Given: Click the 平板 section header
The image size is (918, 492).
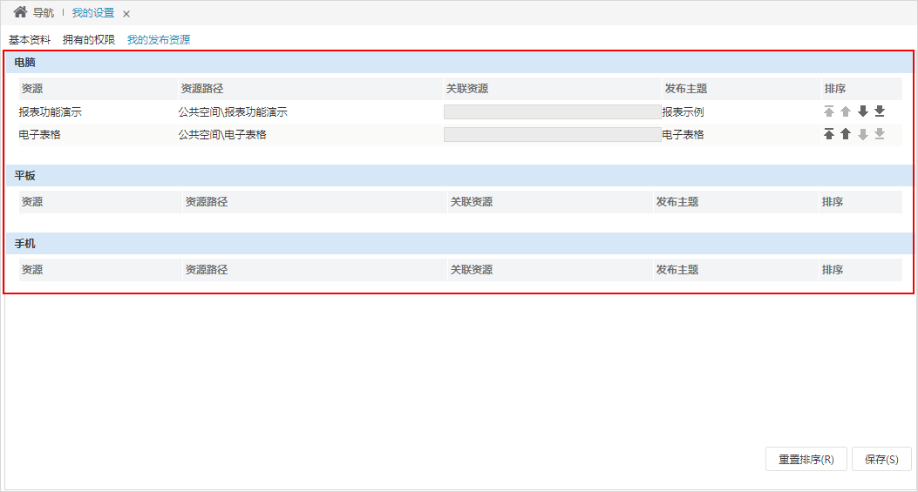Looking at the screenshot, I should (459, 176).
